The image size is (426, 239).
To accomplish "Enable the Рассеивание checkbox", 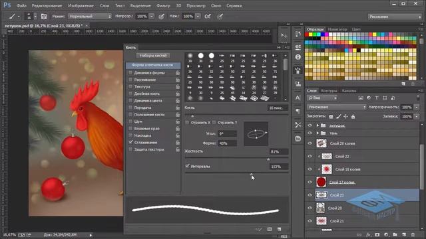I will 130,80.
